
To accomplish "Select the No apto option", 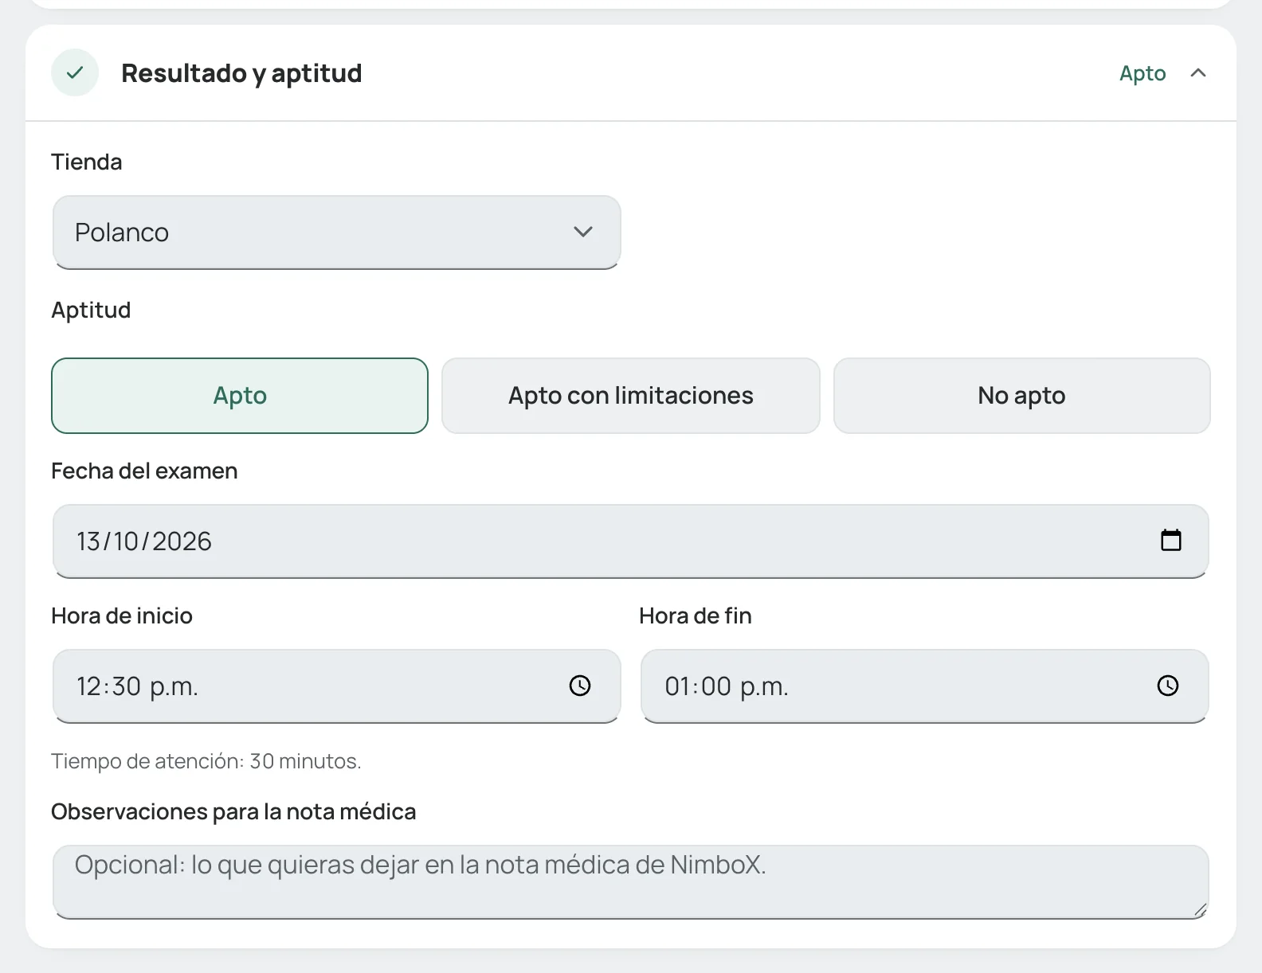I will [x=1021, y=396].
